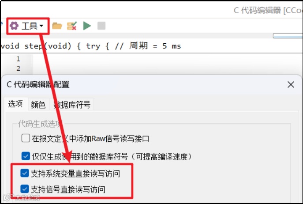Viewport: 303px width, 204px height.
Task: Open the 数据库符号 tab
Action: point(72,105)
